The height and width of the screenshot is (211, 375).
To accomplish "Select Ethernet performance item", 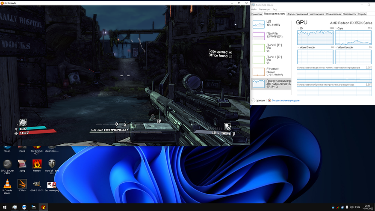I will point(271,71).
